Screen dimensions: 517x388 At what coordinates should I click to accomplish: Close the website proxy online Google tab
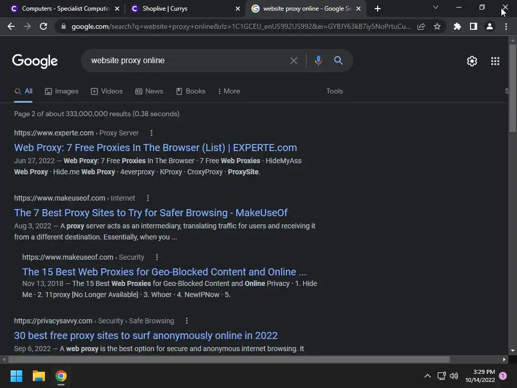tap(359, 9)
